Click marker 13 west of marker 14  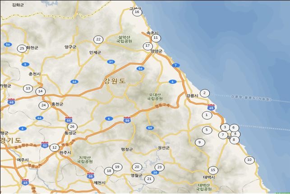tap(28, 89)
